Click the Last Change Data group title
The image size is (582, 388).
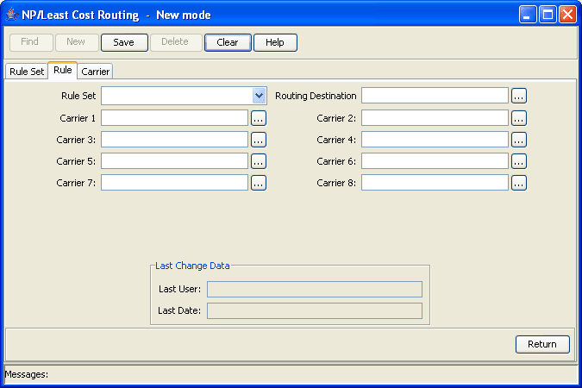tap(192, 266)
